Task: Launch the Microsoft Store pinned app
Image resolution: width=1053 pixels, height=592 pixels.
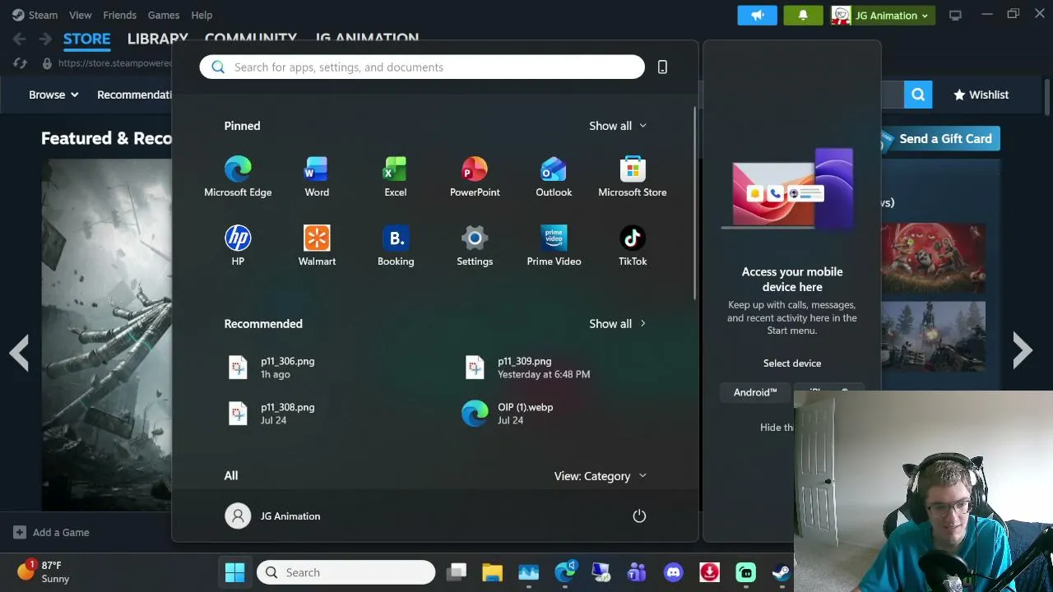Action: pyautogui.click(x=633, y=178)
